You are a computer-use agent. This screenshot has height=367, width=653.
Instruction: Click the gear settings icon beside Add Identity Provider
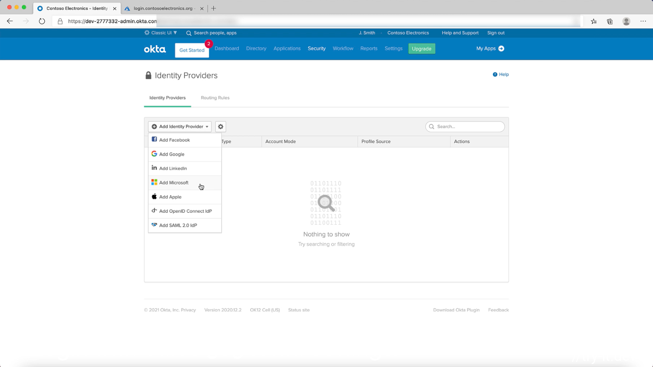[x=220, y=126]
